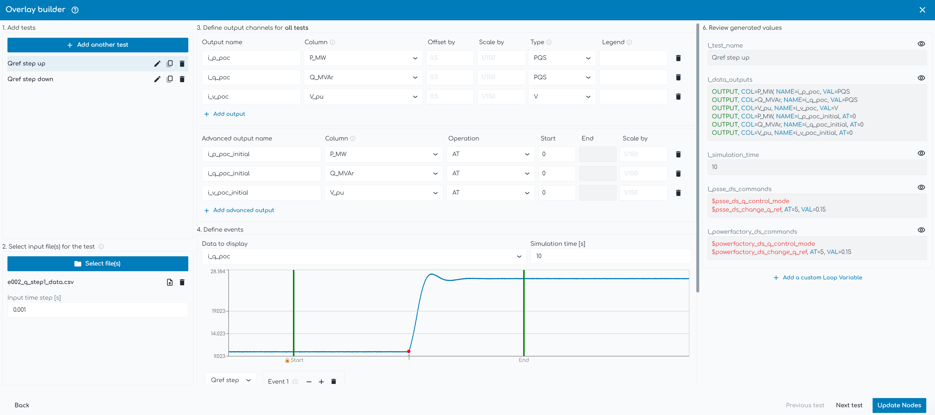This screenshot has height=415, width=935.
Task: Open the Column dropdown for i_v_poc
Action: point(363,97)
